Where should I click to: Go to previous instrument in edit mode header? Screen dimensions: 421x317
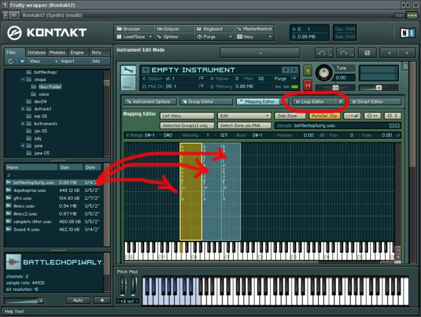point(389,53)
